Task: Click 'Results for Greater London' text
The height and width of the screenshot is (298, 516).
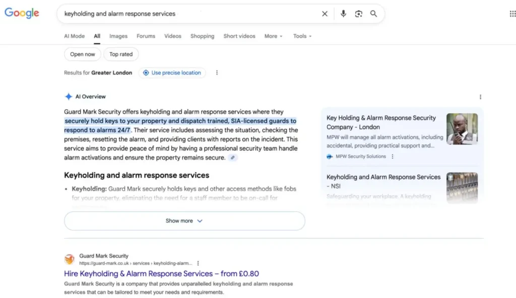Action: click(98, 72)
